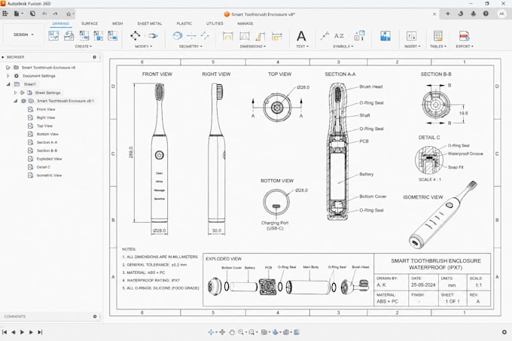Expand the Document Settings node

pos(8,76)
